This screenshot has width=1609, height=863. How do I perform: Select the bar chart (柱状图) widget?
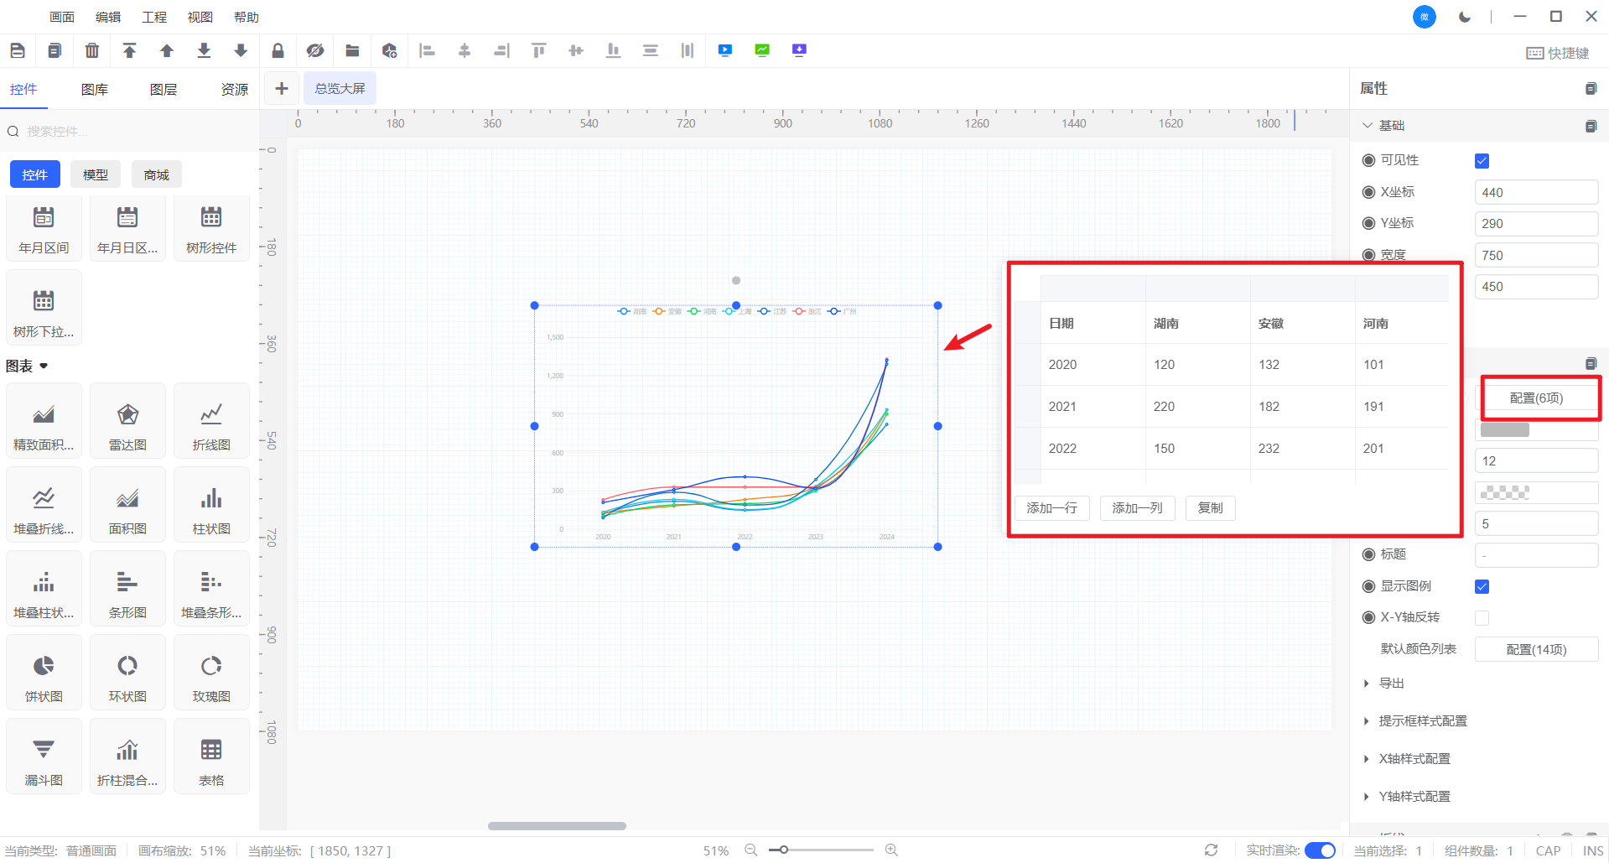tap(211, 506)
